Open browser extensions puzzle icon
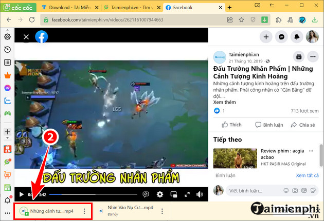The width and height of the screenshot is (324, 221). (x=278, y=20)
